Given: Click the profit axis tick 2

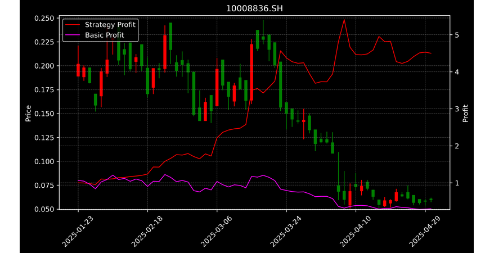Looking at the screenshot, I should (456, 146).
